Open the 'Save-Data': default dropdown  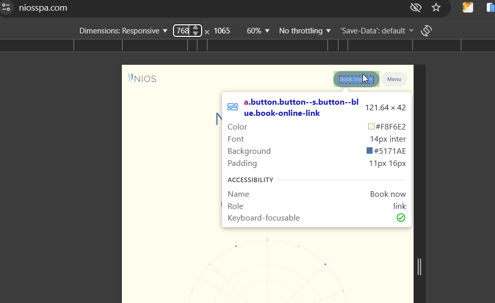[x=377, y=31]
